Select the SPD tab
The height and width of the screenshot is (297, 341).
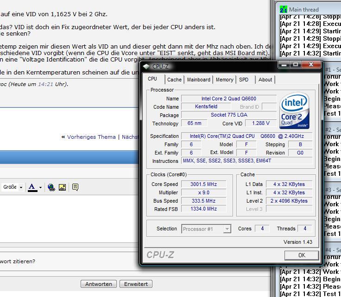(244, 80)
